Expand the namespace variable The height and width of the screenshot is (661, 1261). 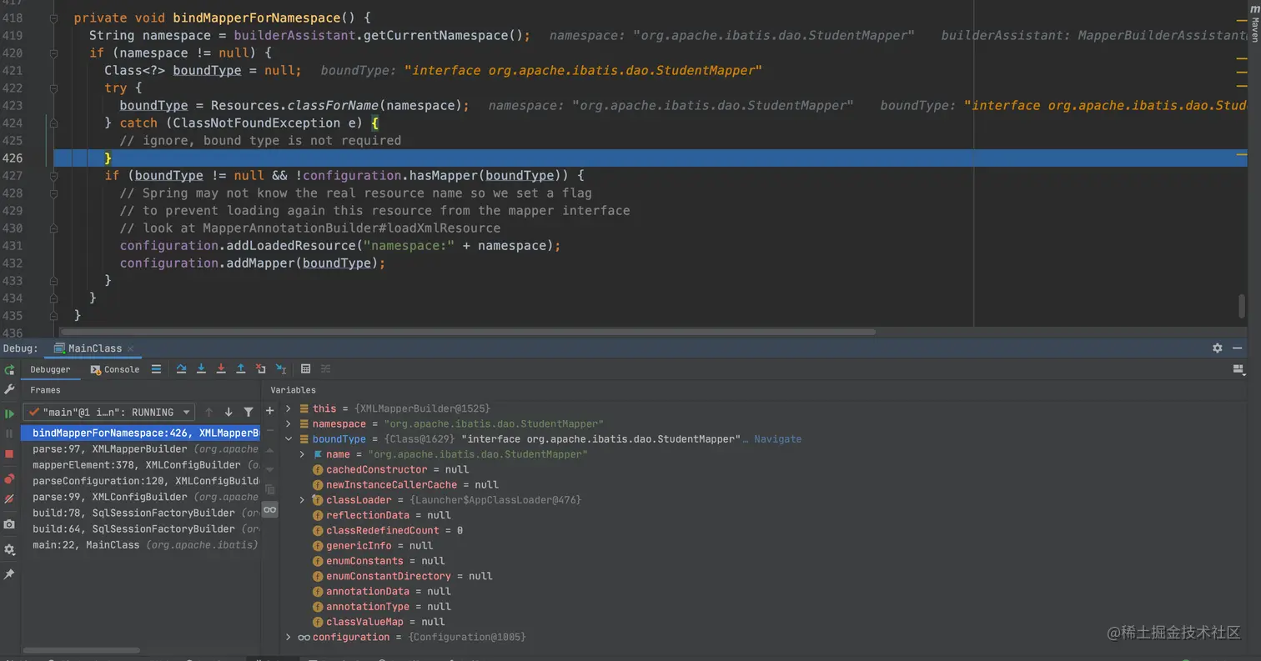pos(289,423)
